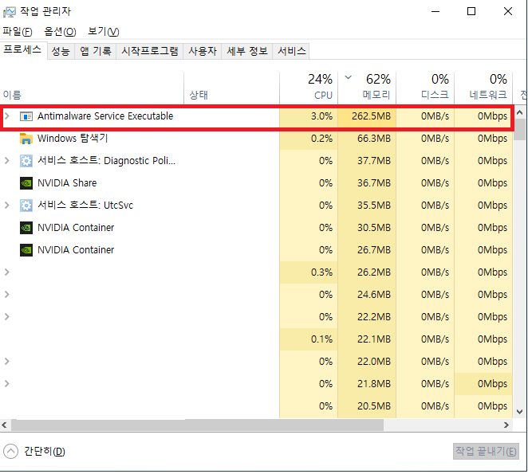
Task: Click the vertical scrollbar up arrow
Action: coord(519,112)
